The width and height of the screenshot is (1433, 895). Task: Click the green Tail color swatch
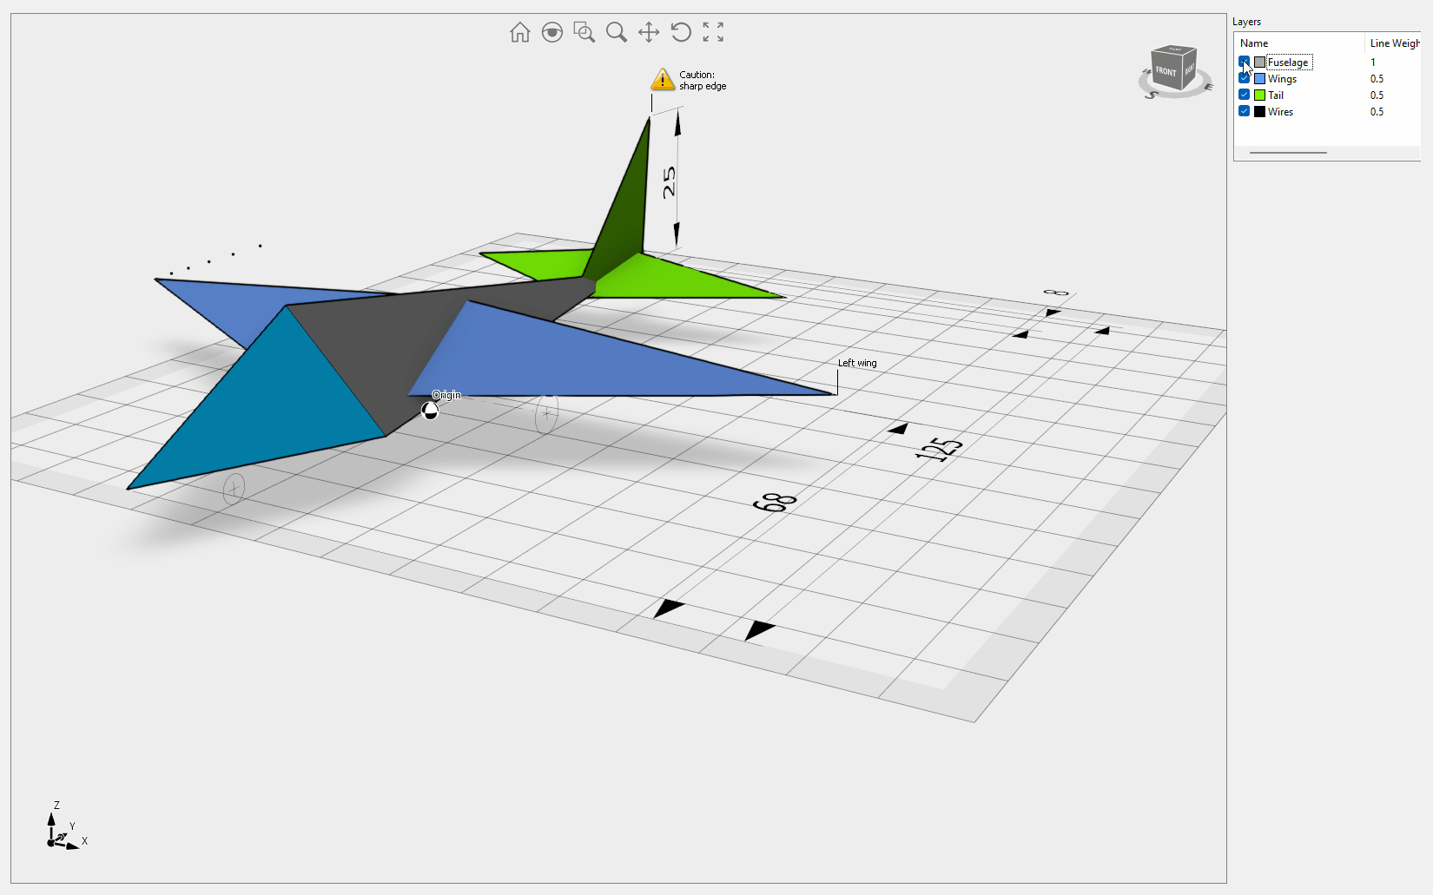point(1259,95)
